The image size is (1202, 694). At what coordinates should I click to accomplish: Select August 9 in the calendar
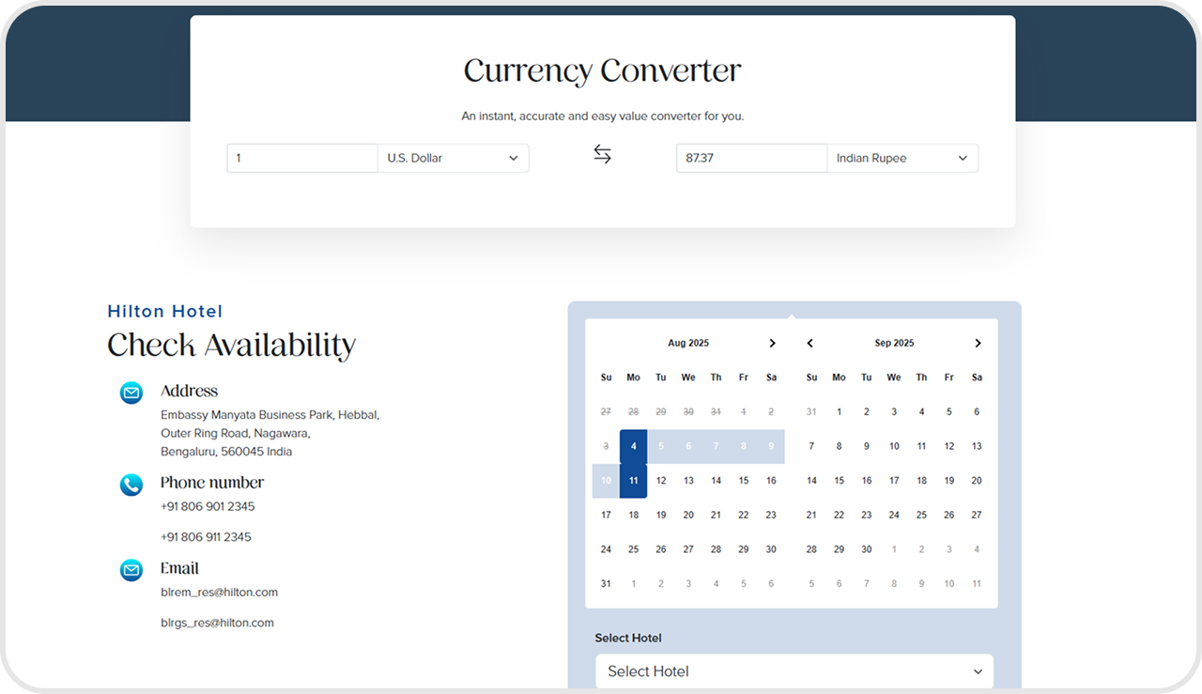click(771, 446)
